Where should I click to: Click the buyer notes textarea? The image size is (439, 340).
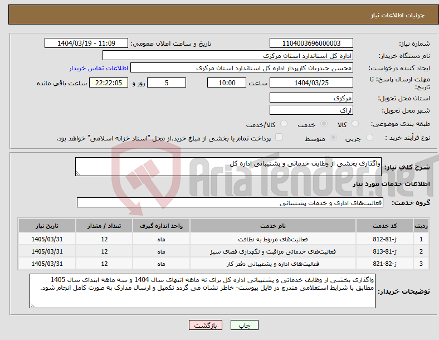point(202,291)
